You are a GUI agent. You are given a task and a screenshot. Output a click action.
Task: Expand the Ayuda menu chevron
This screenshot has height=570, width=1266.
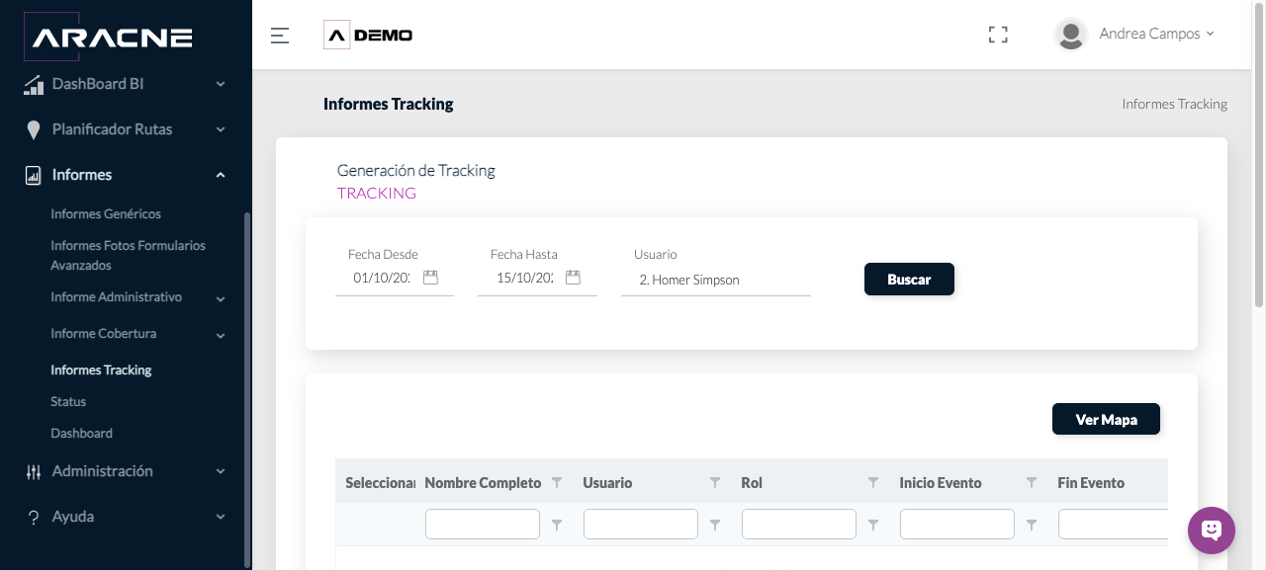pos(221,518)
